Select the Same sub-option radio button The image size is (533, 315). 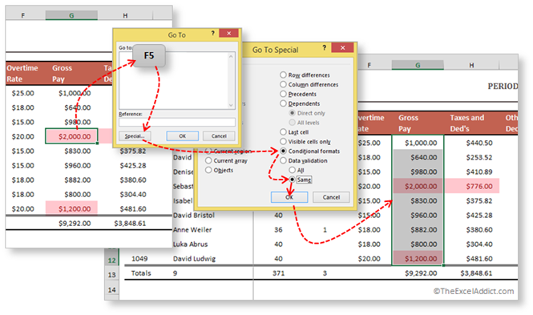[292, 180]
